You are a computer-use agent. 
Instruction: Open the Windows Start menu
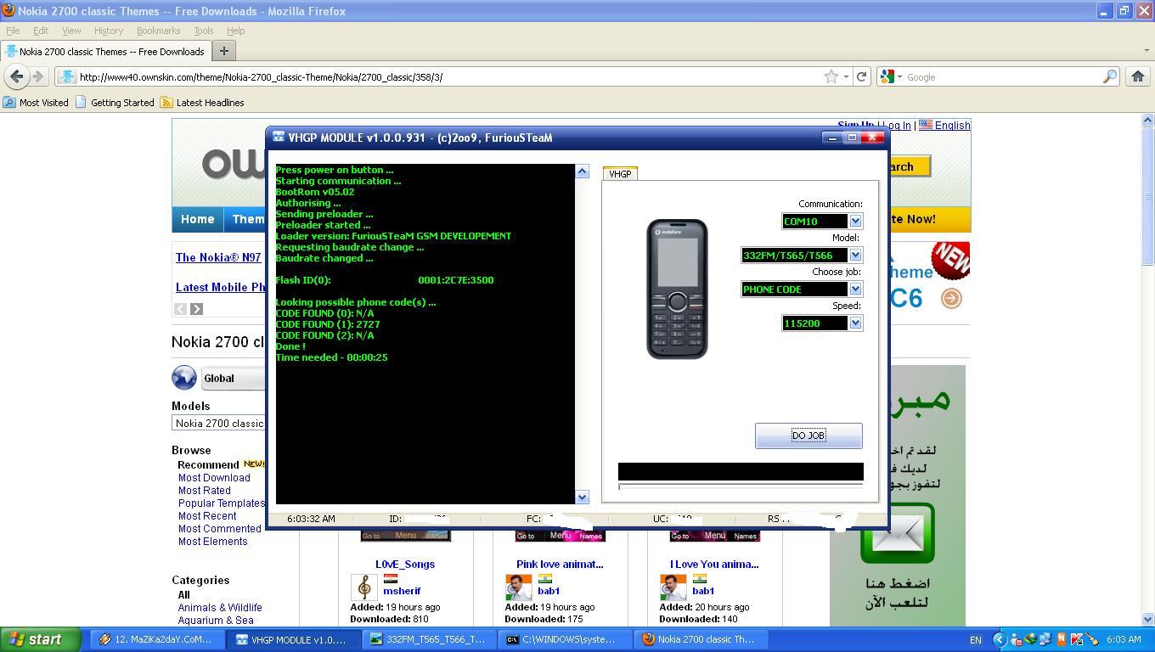point(41,639)
